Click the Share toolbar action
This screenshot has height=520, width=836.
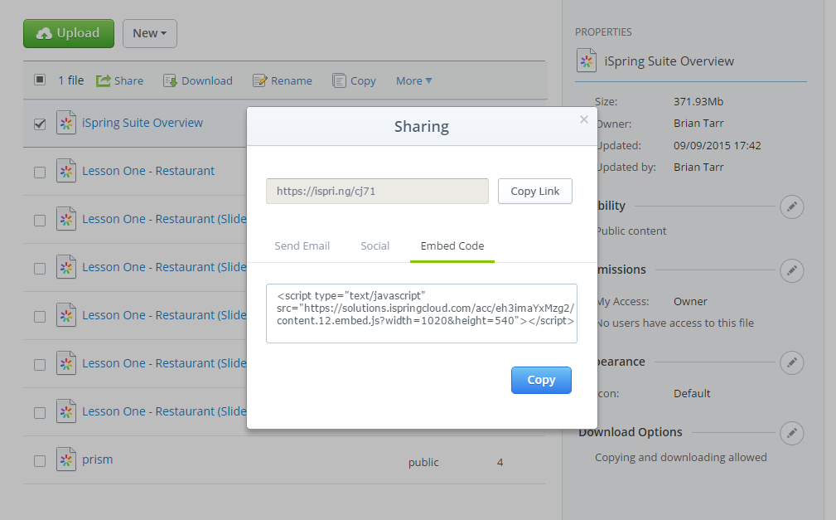tap(120, 80)
